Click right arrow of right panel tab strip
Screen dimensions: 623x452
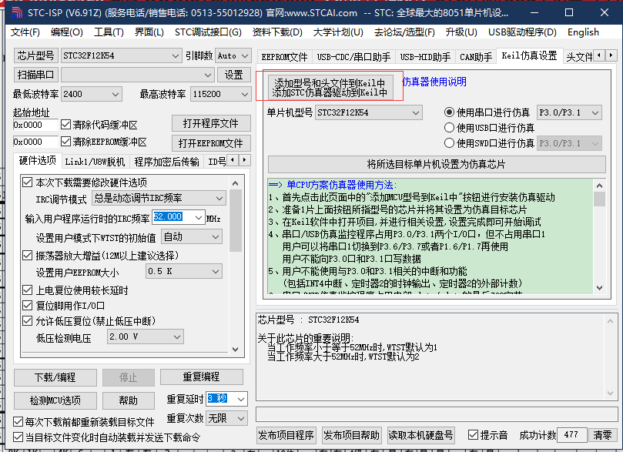[x=611, y=55]
